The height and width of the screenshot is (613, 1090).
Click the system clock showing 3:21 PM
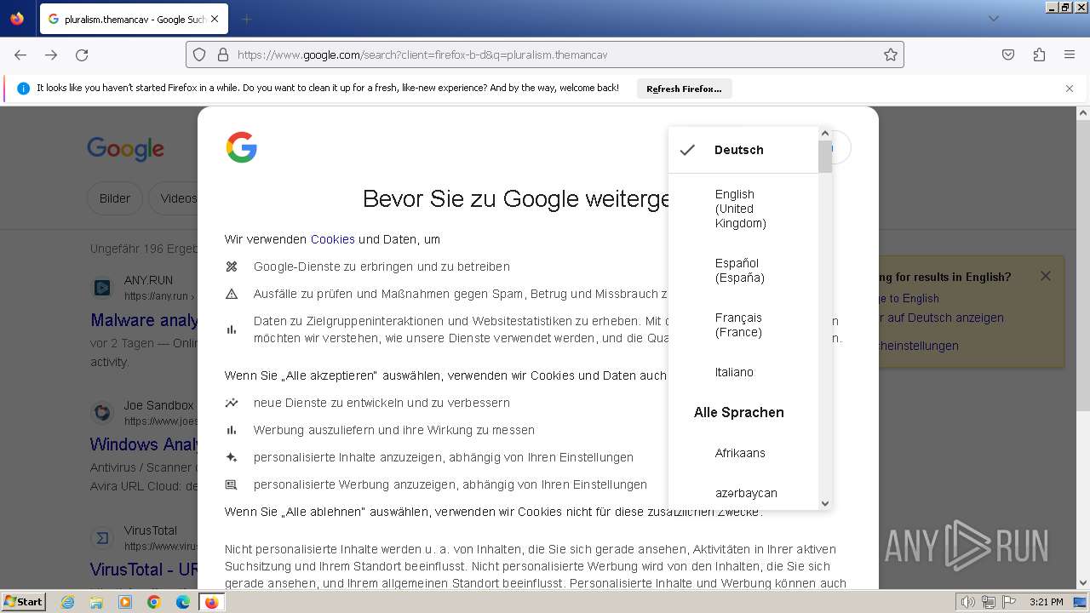pyautogui.click(x=1047, y=602)
